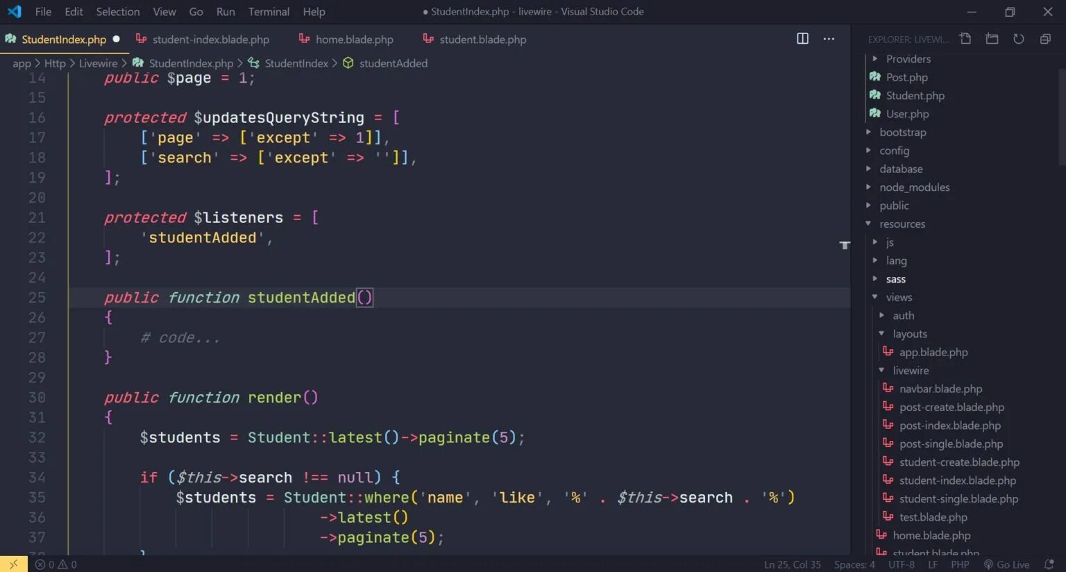The height and width of the screenshot is (572, 1066).
Task: Click the StudentIndex class breadcrumb icon
Action: (253, 63)
